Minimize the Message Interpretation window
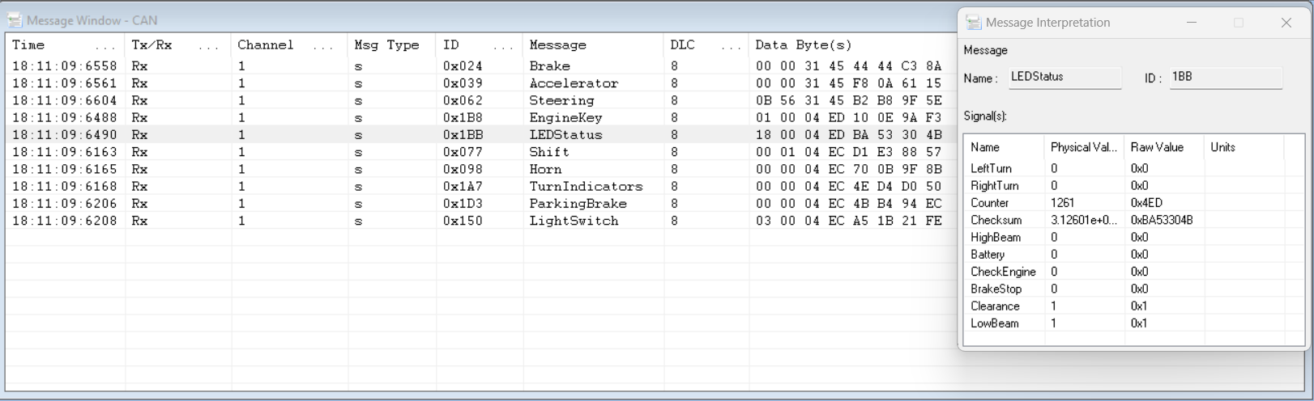The width and height of the screenshot is (1314, 401). click(x=1192, y=23)
